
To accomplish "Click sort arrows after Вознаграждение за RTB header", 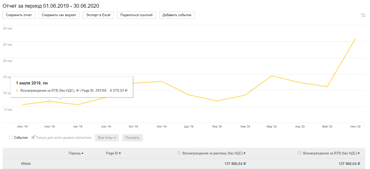I will point(359,153).
